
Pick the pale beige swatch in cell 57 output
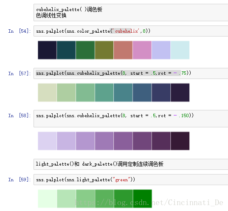[x=47, y=93]
